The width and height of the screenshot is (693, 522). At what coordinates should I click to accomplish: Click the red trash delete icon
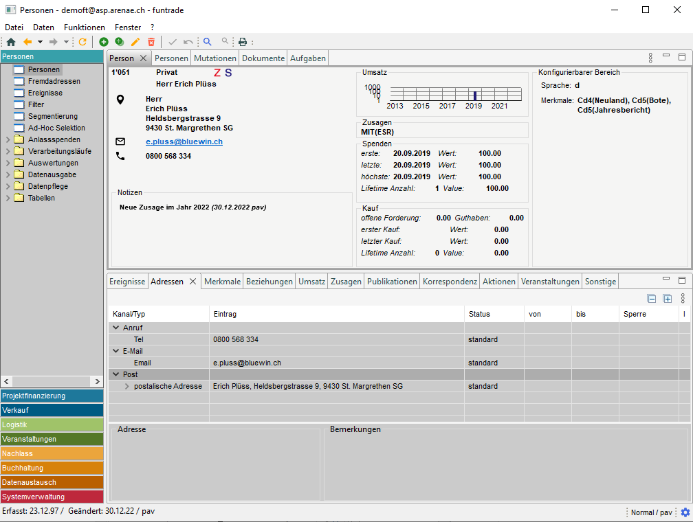pyautogui.click(x=151, y=42)
